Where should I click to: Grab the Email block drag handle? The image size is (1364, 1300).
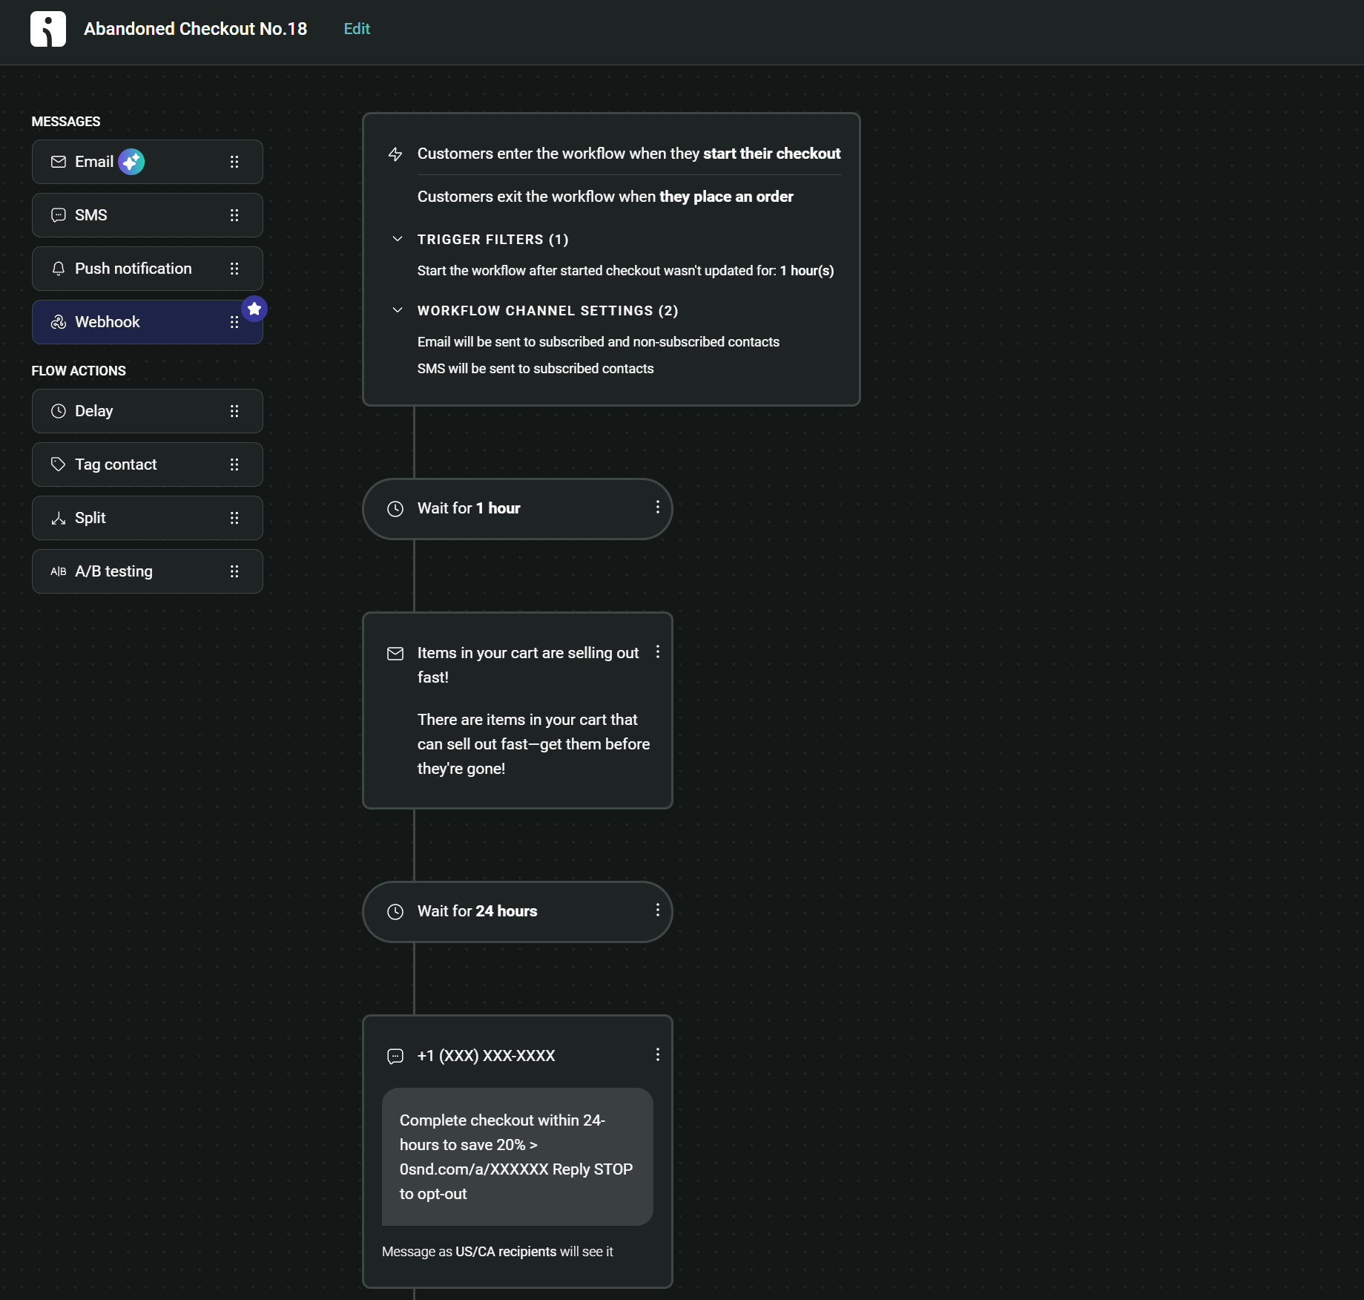[234, 162]
